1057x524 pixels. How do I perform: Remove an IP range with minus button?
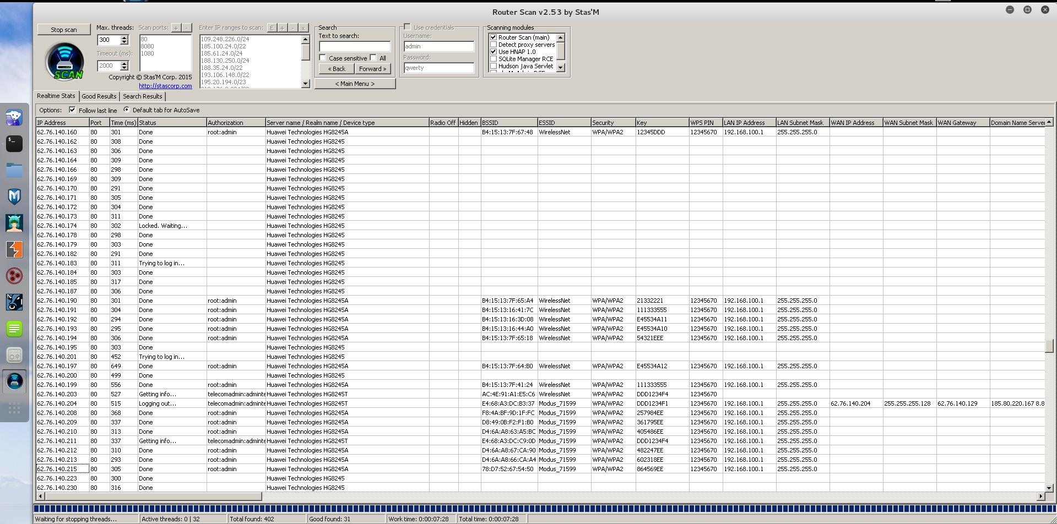point(292,28)
